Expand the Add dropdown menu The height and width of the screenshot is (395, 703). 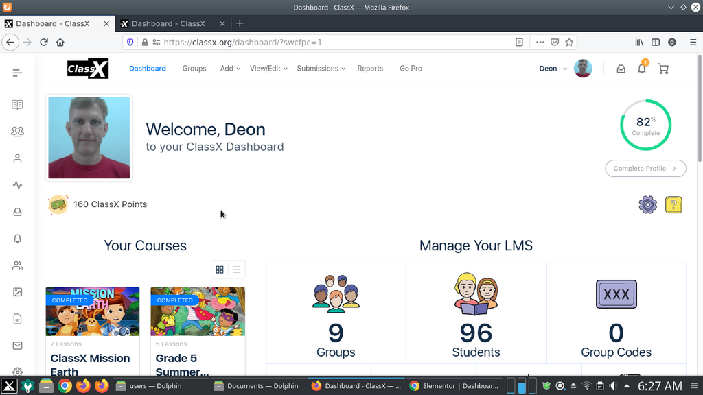point(230,69)
